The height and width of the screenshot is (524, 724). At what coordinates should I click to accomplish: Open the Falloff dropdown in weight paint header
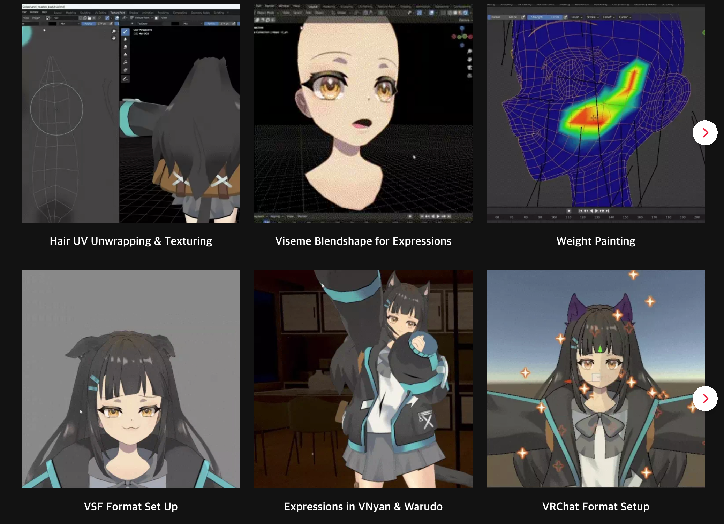click(609, 17)
